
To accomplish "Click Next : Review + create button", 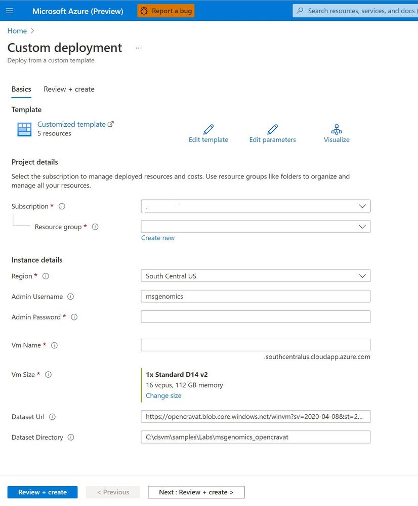I will [196, 492].
